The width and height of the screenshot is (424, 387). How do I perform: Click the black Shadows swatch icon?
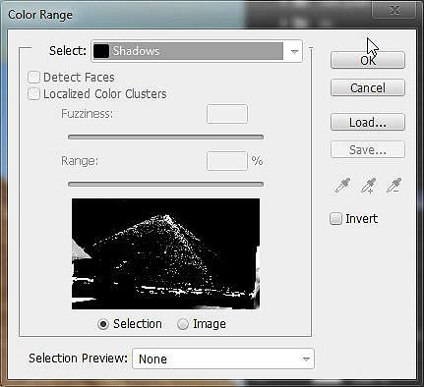tap(101, 51)
